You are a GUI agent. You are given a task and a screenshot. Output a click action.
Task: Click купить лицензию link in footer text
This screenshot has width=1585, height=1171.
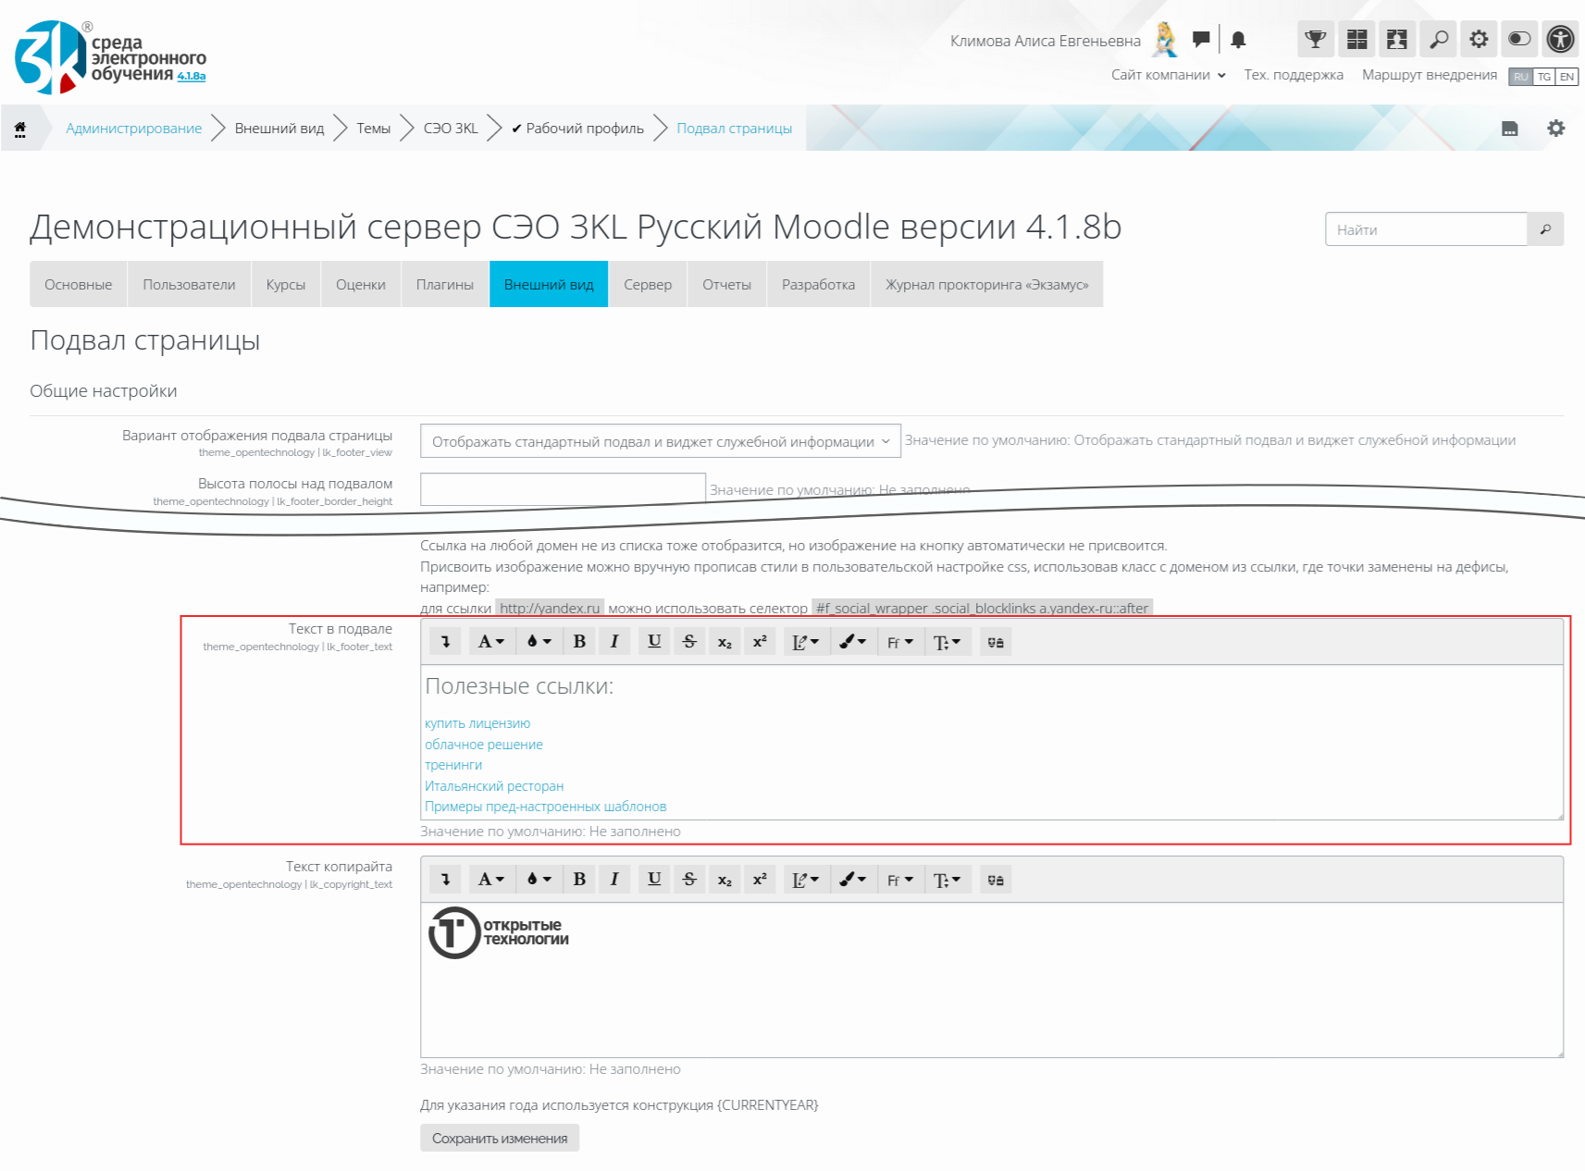(477, 723)
